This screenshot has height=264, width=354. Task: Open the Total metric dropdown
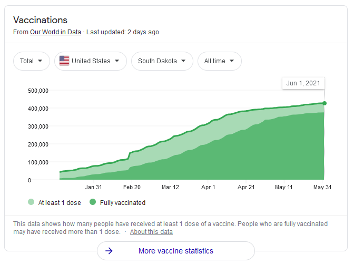click(x=32, y=61)
